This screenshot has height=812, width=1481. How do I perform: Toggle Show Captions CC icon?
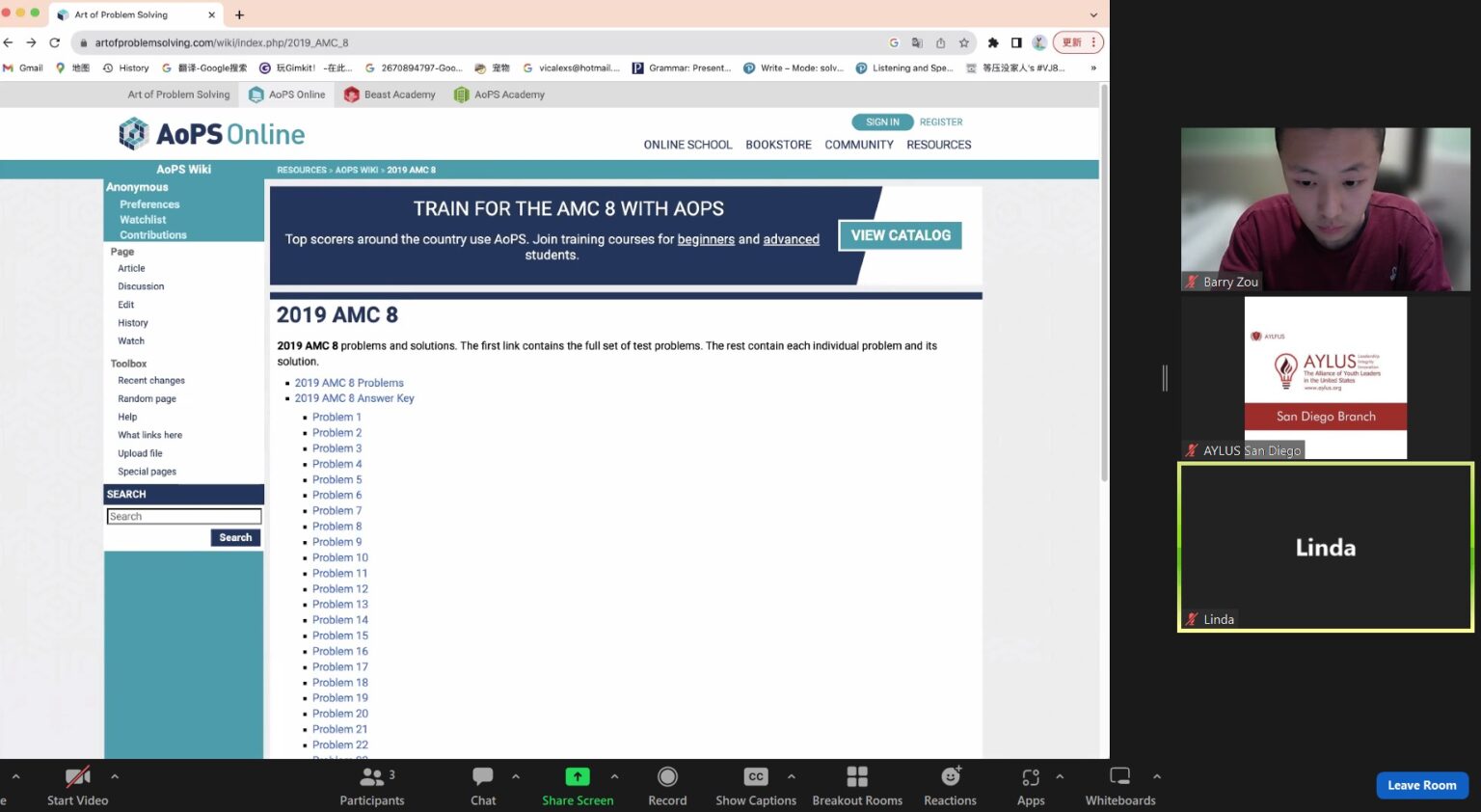pyautogui.click(x=756, y=776)
